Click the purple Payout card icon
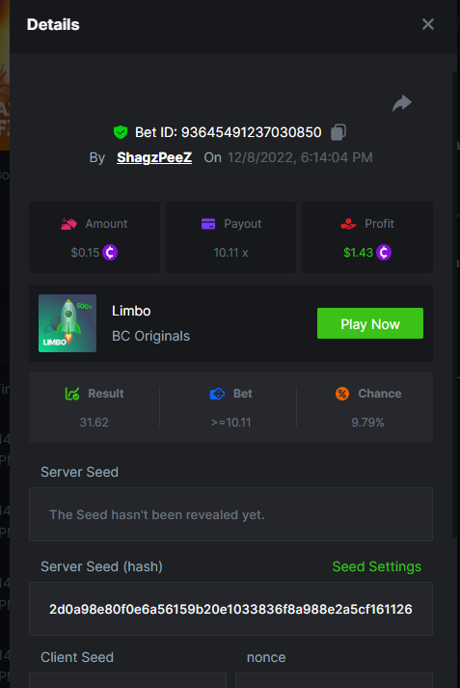 coord(208,224)
